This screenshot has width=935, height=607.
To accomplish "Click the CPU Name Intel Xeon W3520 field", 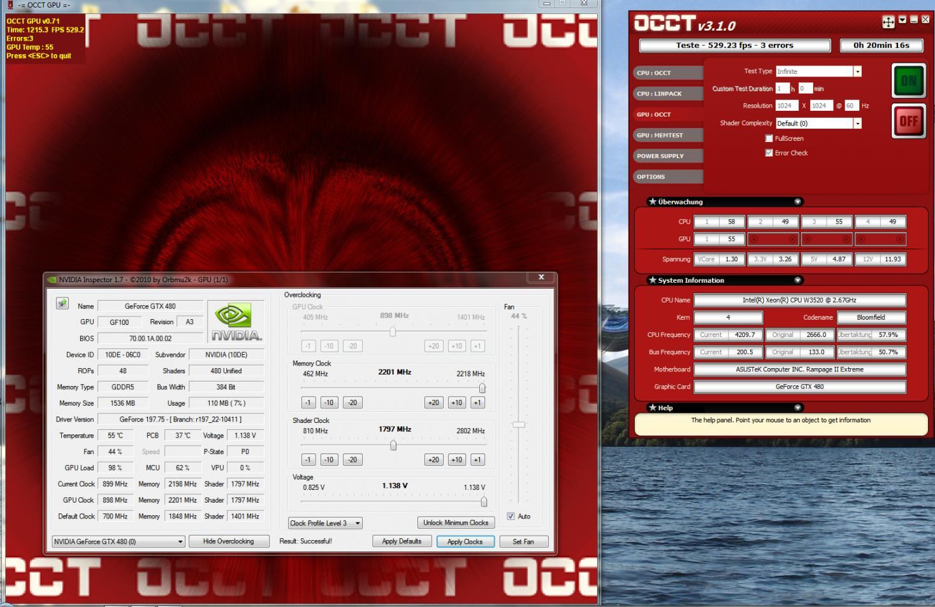I will click(800, 300).
